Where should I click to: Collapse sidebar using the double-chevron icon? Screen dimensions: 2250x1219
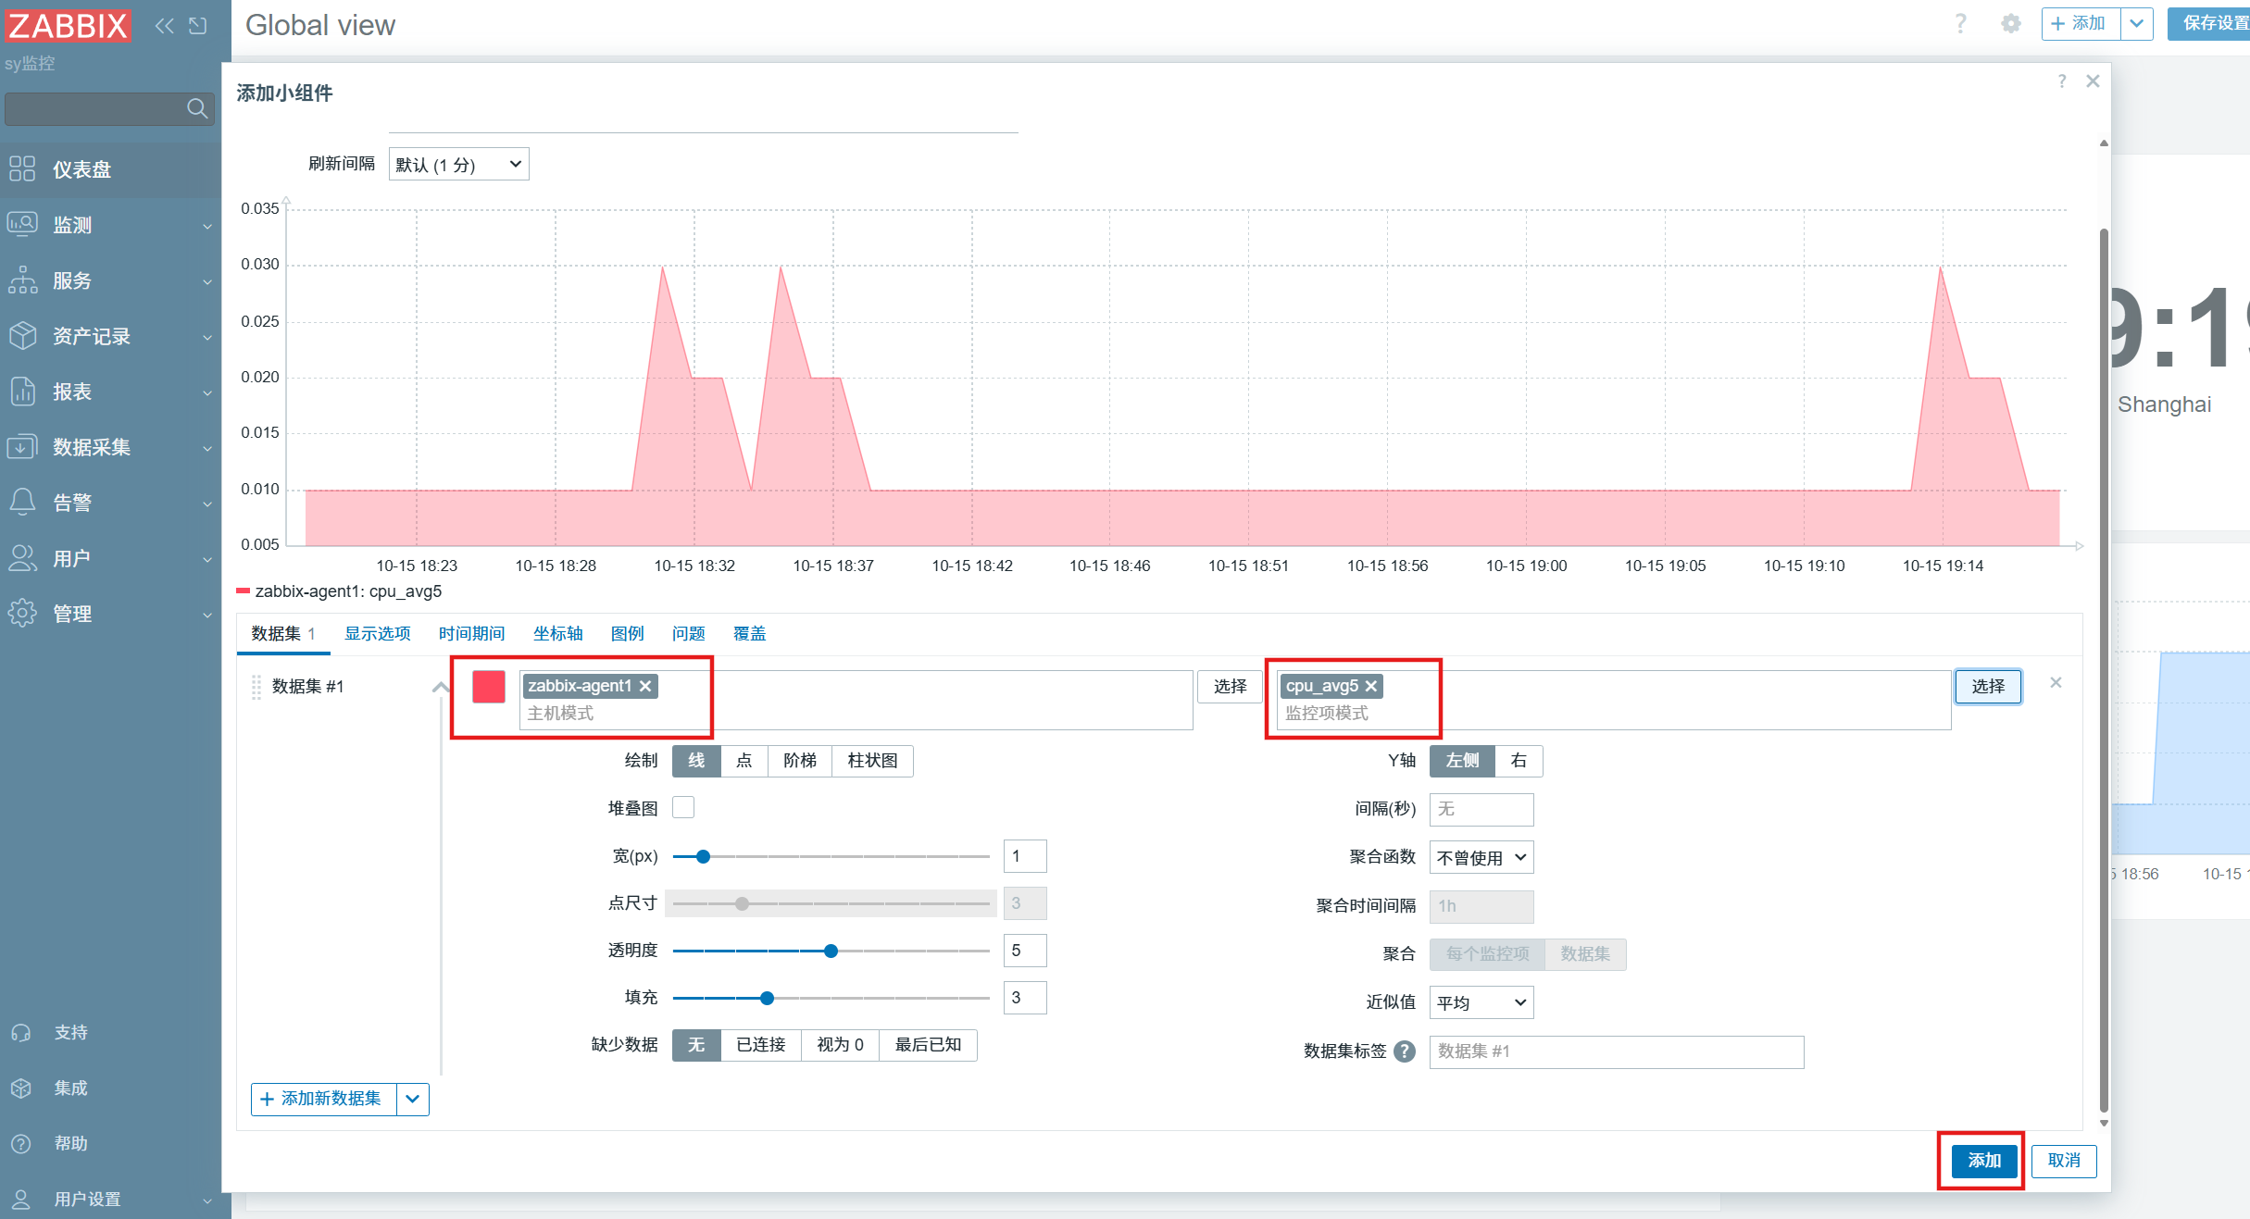click(x=164, y=26)
